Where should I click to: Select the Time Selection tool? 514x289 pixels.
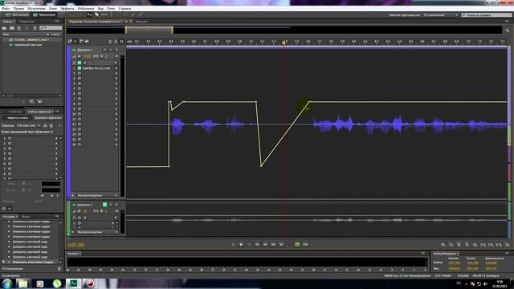111,14
